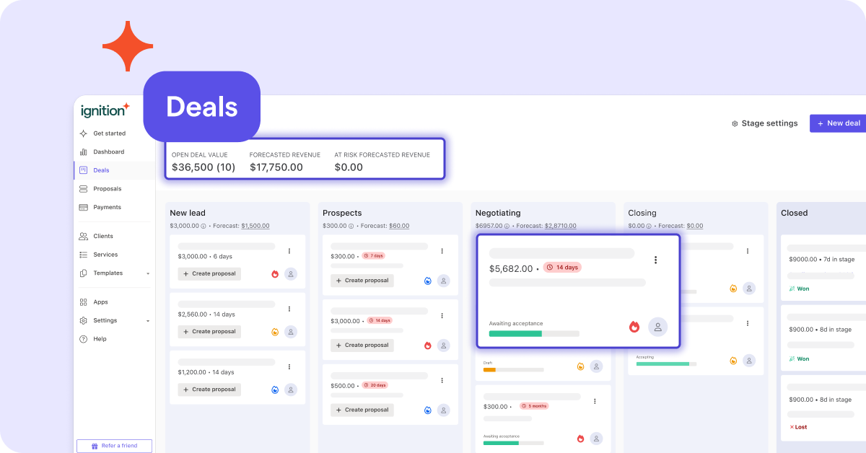The image size is (866, 453).
Task: Click the Stage settings gear icon
Action: click(735, 123)
